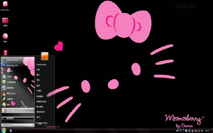Open 设备和打印机 in the Start menu
The height and width of the screenshot is (133, 213).
click(x=41, y=101)
